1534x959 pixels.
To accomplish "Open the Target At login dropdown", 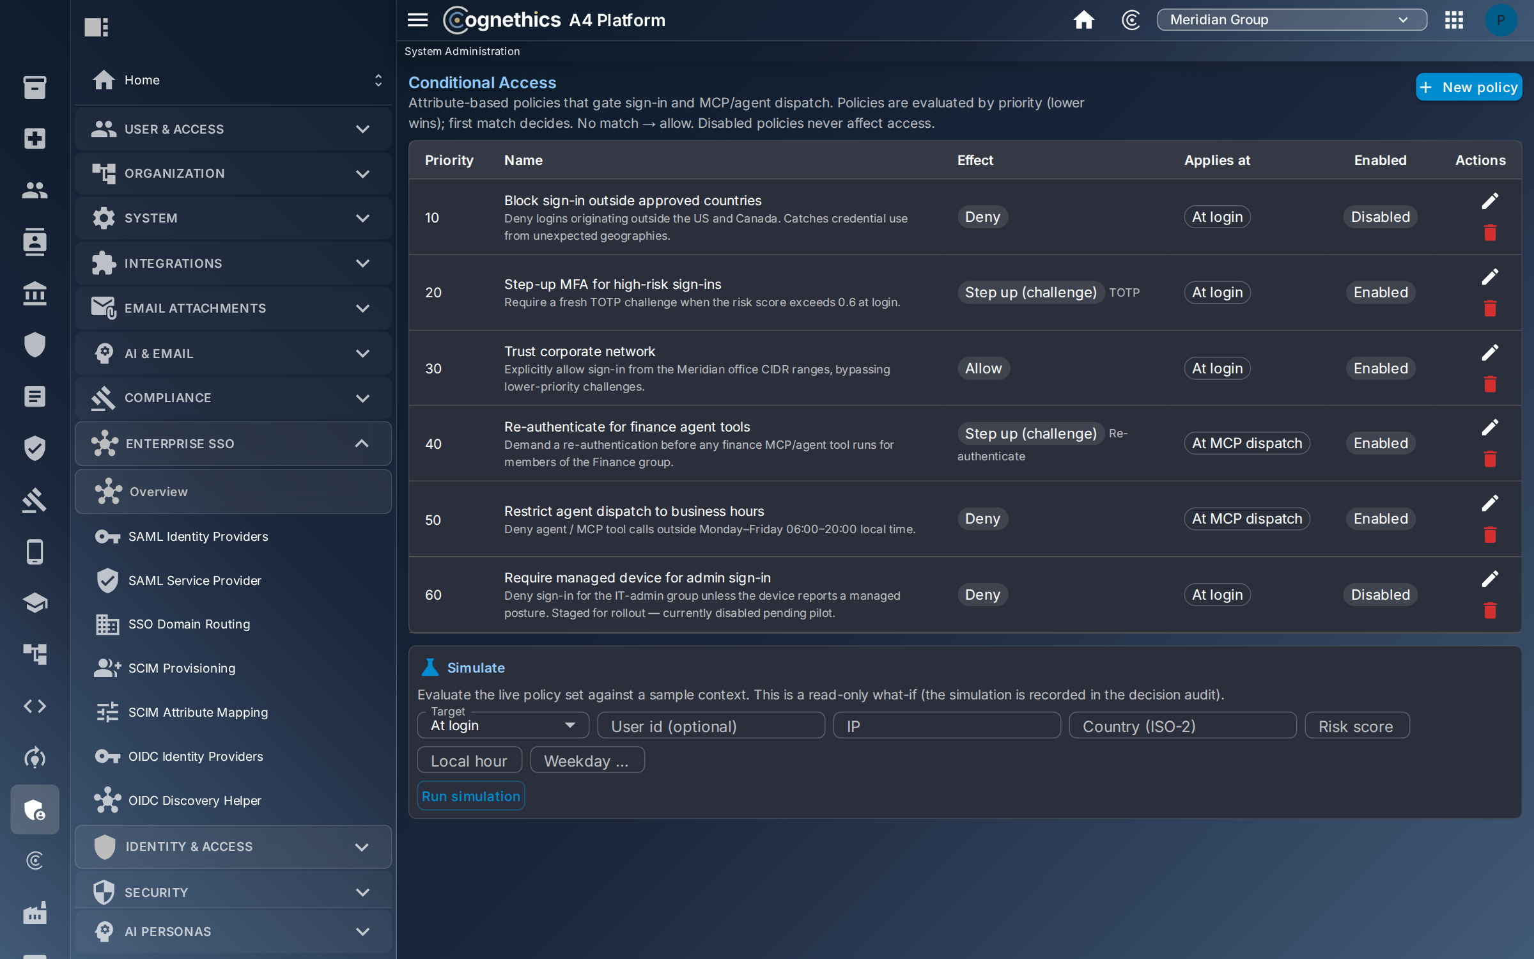I will point(503,725).
